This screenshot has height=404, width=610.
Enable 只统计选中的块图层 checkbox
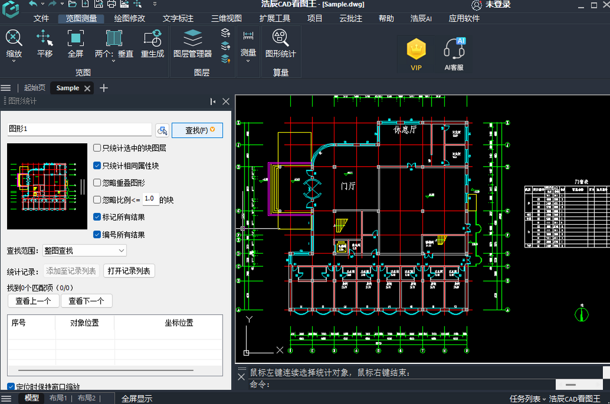[97, 148]
